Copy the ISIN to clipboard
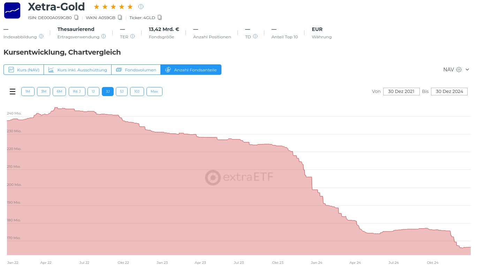Screen dimensions: 477x268 (76, 17)
